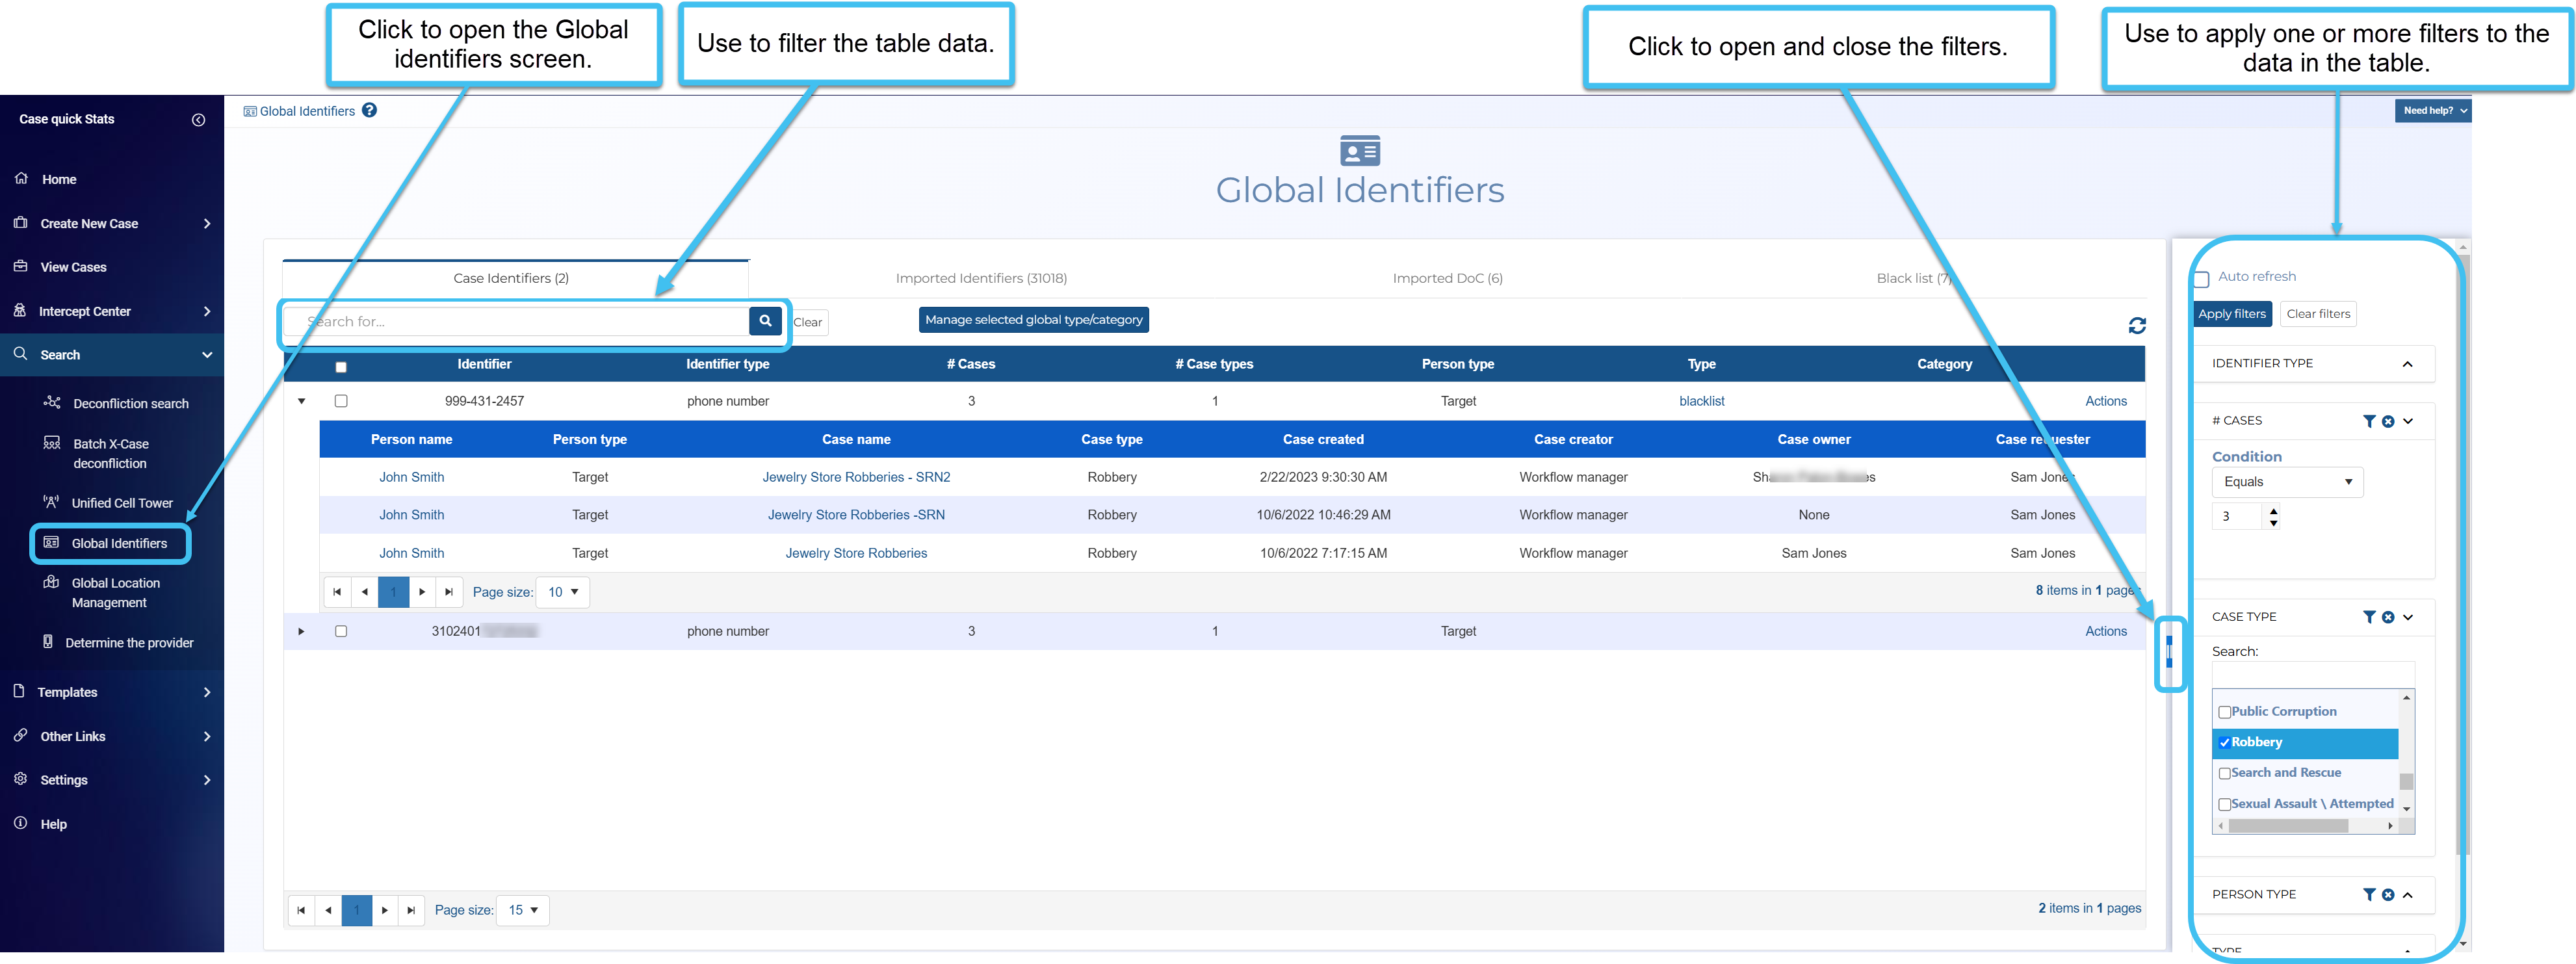Go to the last page in the bottom pager
The width and height of the screenshot is (2576, 964).
coord(411,910)
